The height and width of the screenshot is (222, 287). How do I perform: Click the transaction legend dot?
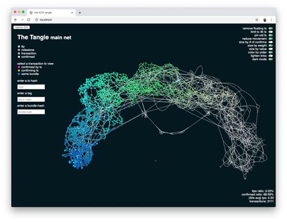tap(19, 53)
